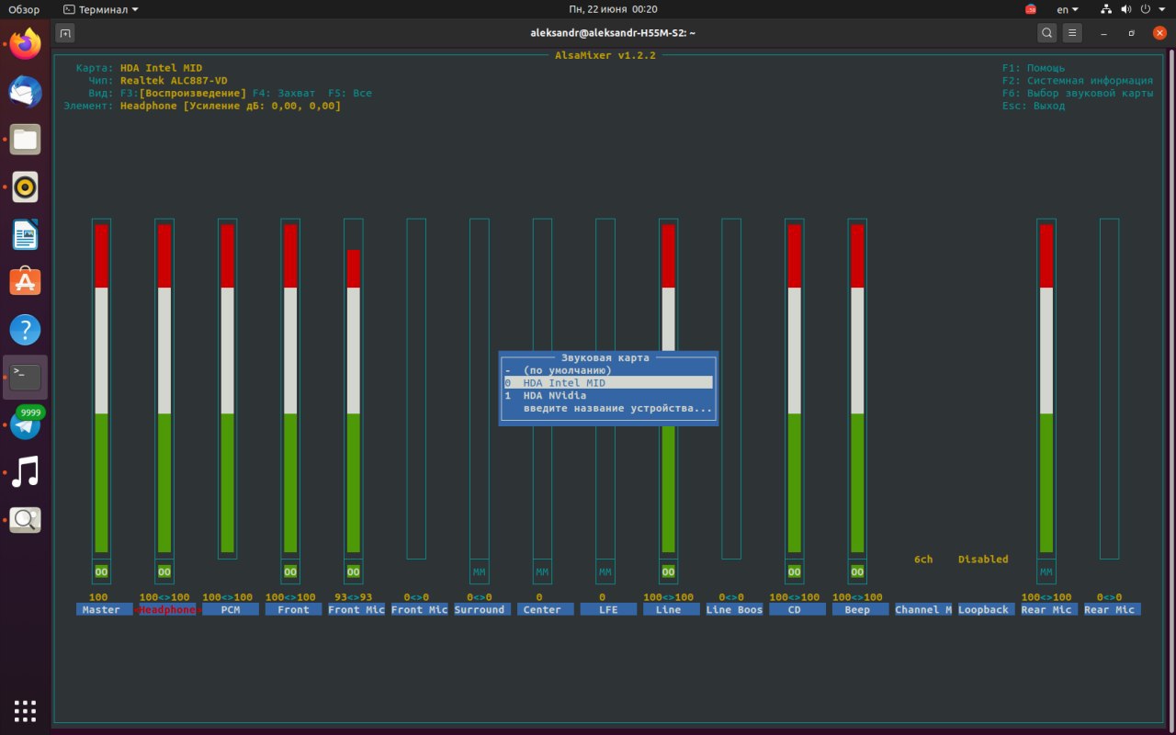This screenshot has height=735, width=1176.
Task: Open the terminal hamburger menu
Action: point(1072,33)
